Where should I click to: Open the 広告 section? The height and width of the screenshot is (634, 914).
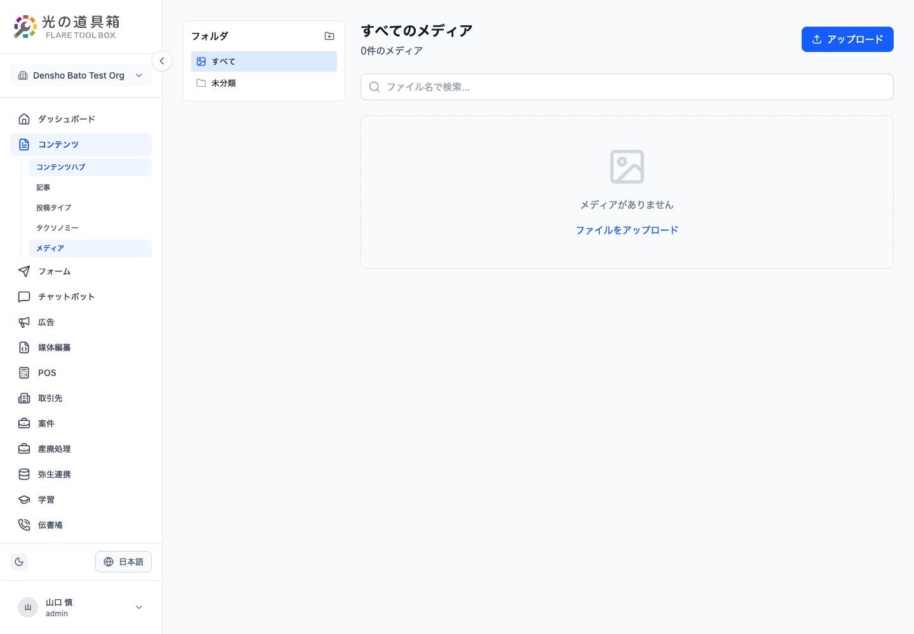point(81,322)
